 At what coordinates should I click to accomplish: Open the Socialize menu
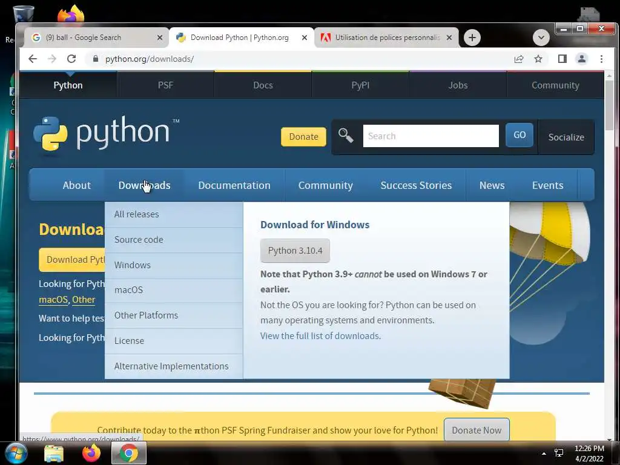pyautogui.click(x=566, y=137)
